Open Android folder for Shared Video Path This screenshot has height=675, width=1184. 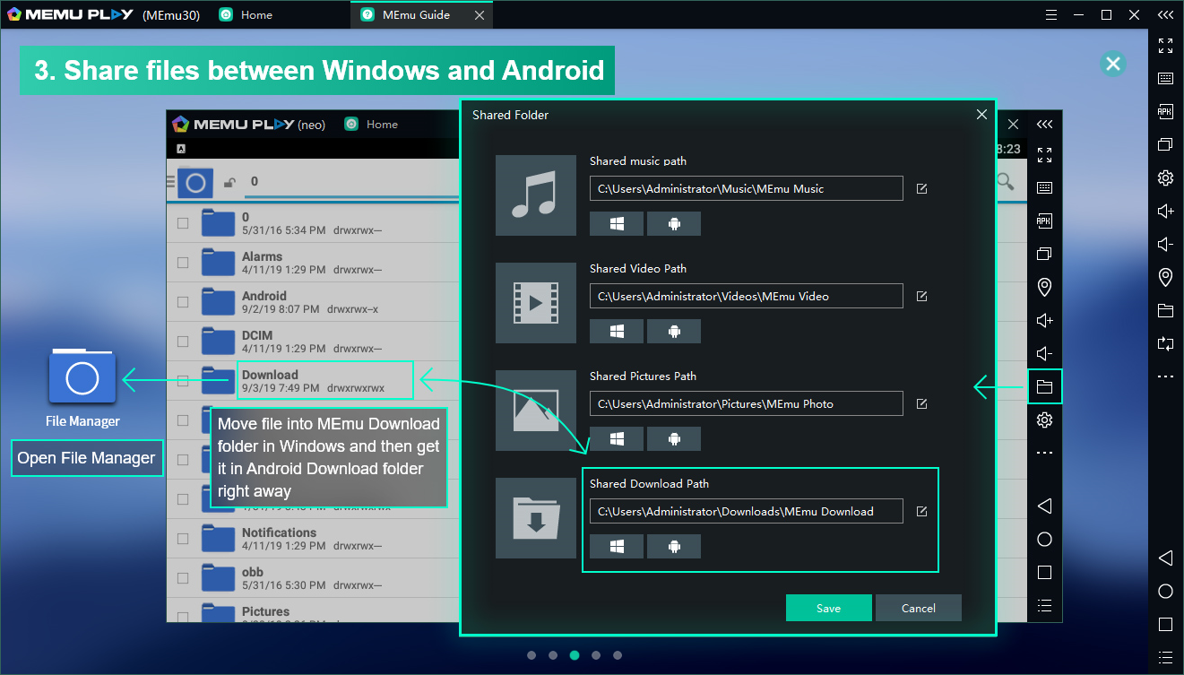pos(674,332)
